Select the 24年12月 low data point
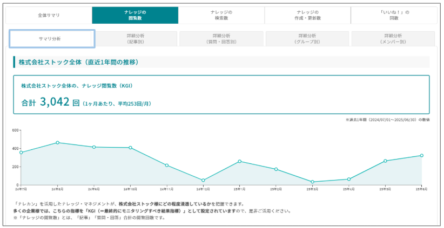This screenshot has height=228, width=444. tap(203, 181)
